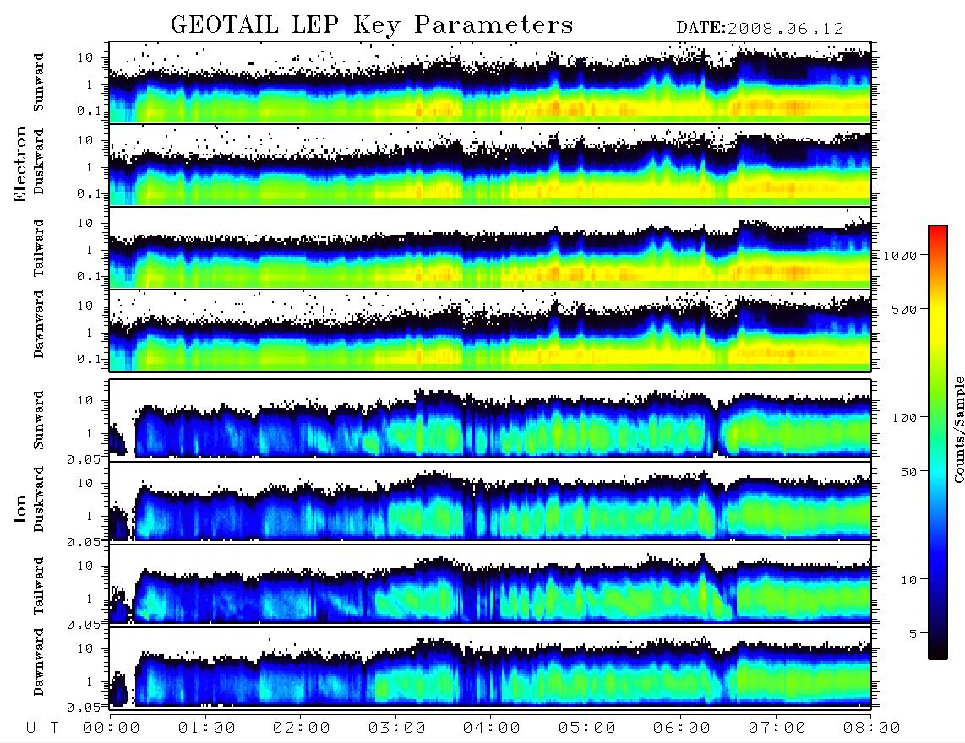The height and width of the screenshot is (743, 965).
Task: Click the "Electron" group axis label
Action: pyautogui.click(x=19, y=165)
